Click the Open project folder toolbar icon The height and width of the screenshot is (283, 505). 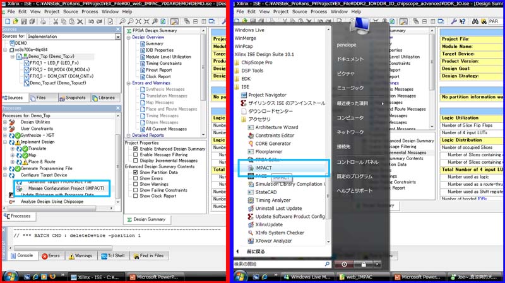tap(15, 21)
